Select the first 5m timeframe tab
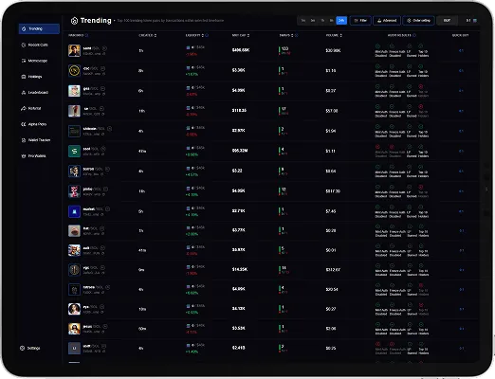 (x=303, y=21)
